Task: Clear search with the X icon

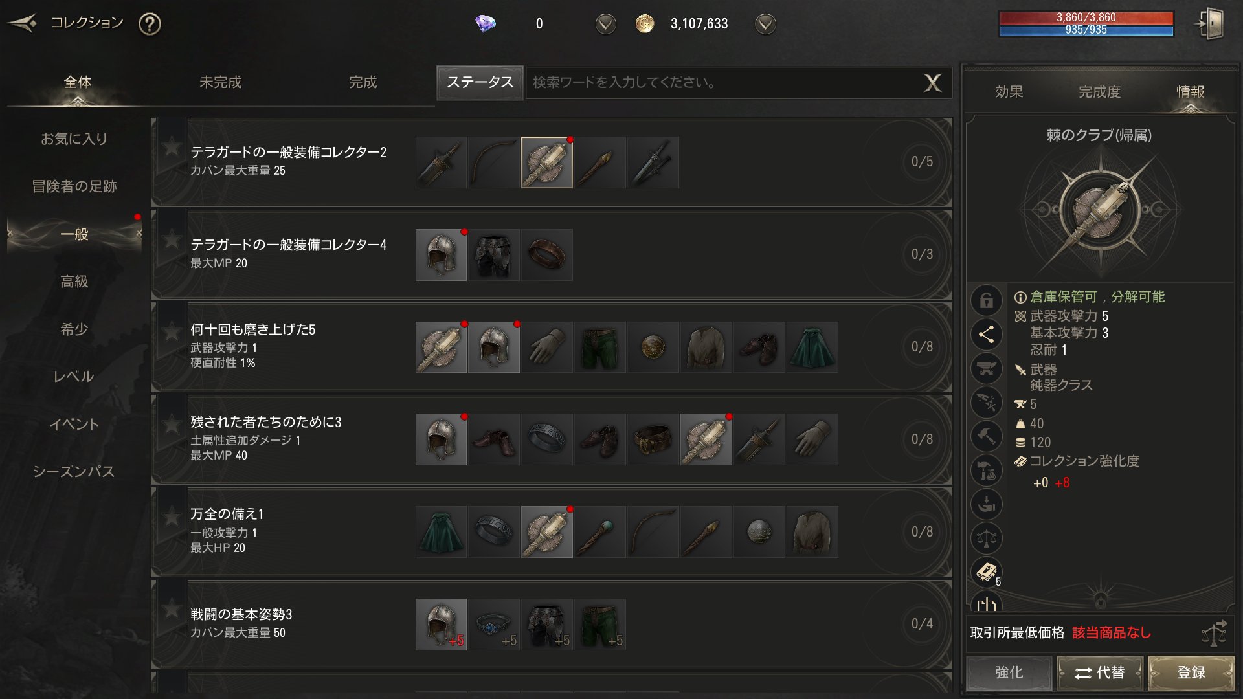Action: pyautogui.click(x=932, y=82)
